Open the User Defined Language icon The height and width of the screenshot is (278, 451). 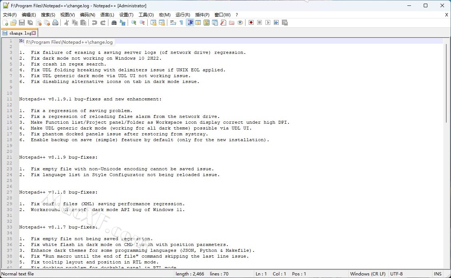click(198, 23)
